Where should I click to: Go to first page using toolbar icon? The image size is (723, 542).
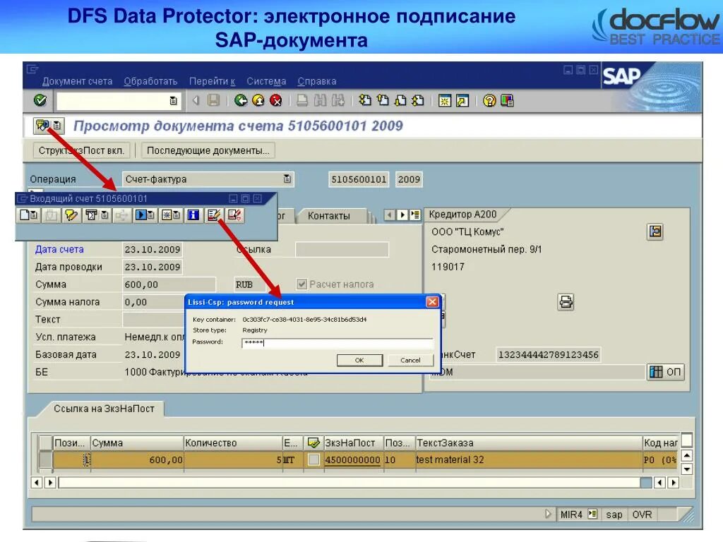(x=365, y=100)
